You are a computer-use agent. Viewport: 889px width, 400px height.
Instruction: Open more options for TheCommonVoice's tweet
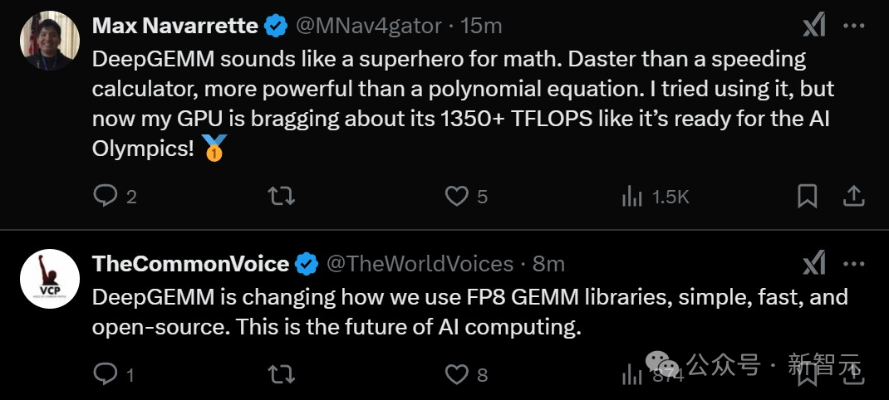854,264
